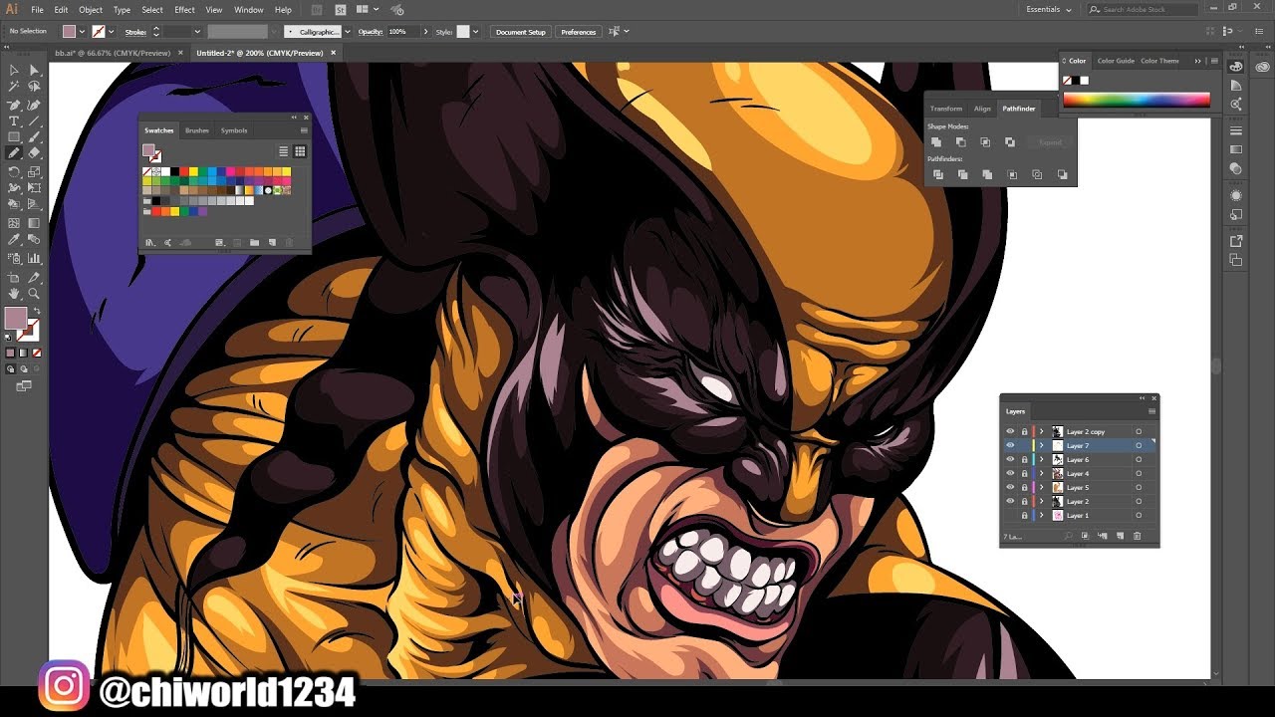The width and height of the screenshot is (1275, 717).
Task: Unlock Layer 6 lock icon
Action: click(x=1024, y=459)
